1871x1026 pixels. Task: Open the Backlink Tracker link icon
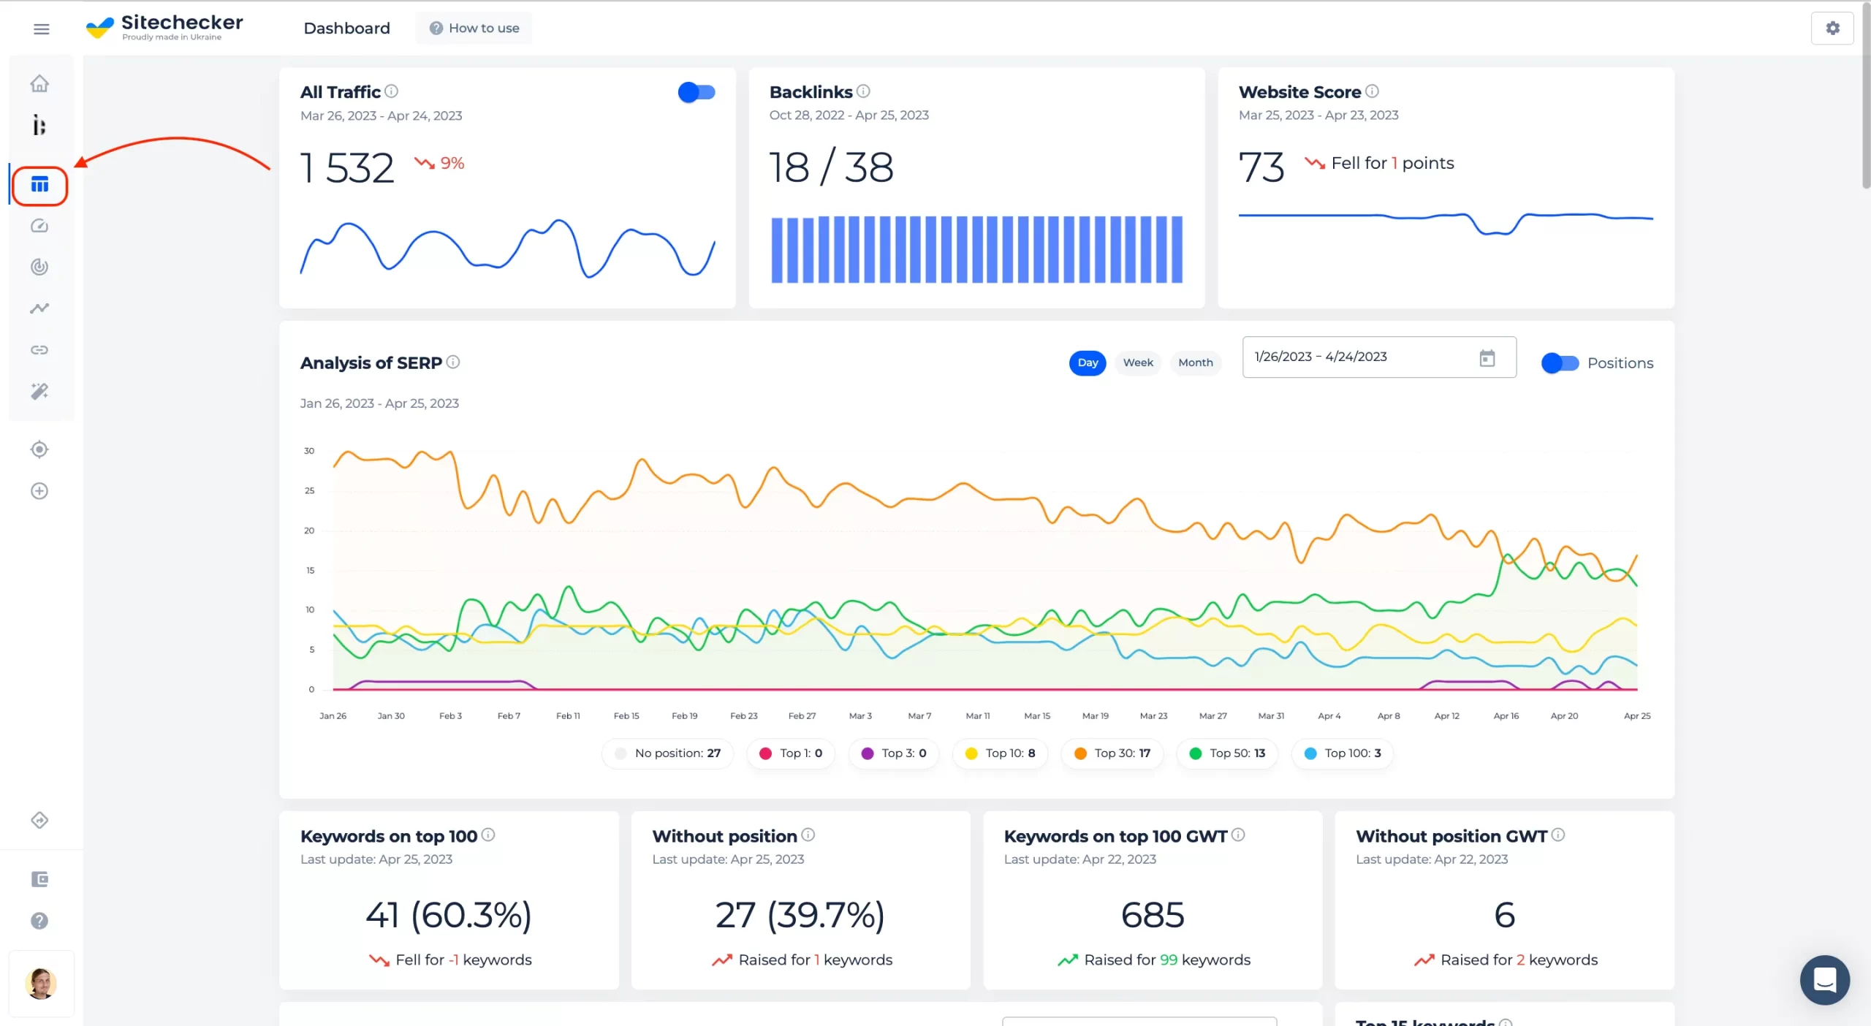point(39,350)
